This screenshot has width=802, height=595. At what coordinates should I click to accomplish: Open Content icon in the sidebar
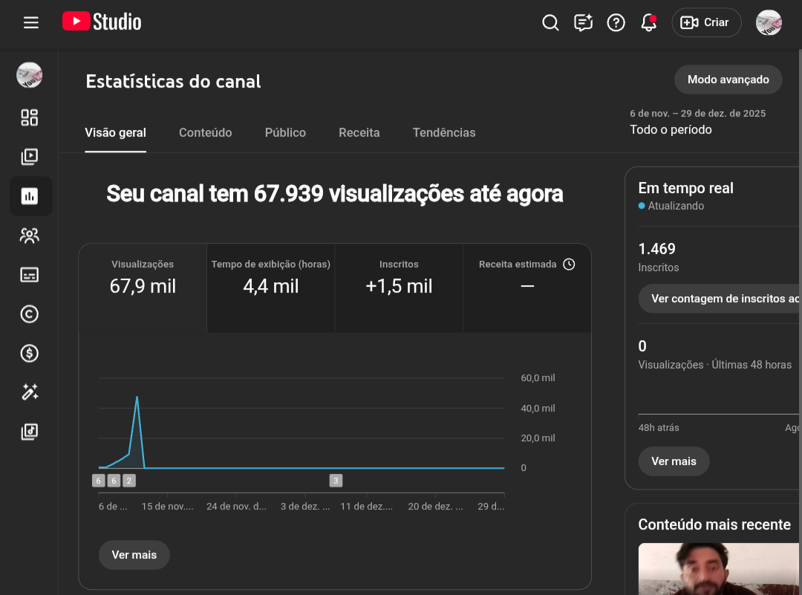(30, 157)
